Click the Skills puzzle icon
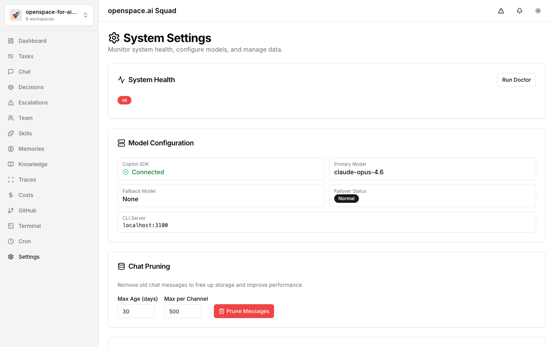The width and height of the screenshot is (555, 347). pyautogui.click(x=11, y=133)
